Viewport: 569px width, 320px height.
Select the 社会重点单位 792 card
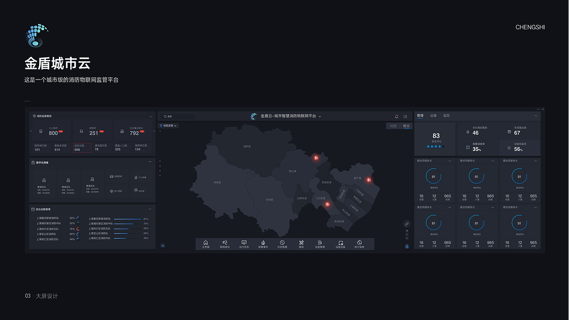coord(132,132)
